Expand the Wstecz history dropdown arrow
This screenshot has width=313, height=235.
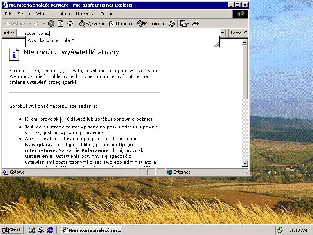point(30,24)
